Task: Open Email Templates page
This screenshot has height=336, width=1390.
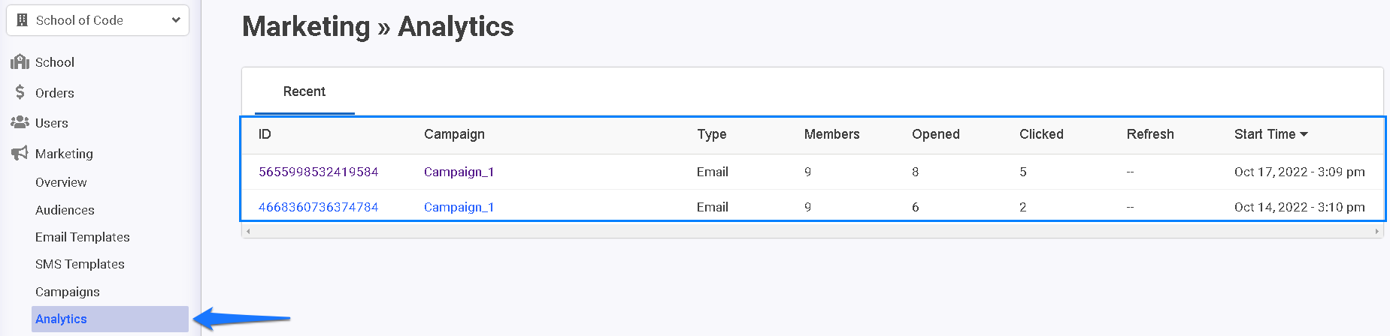Action: pos(83,237)
